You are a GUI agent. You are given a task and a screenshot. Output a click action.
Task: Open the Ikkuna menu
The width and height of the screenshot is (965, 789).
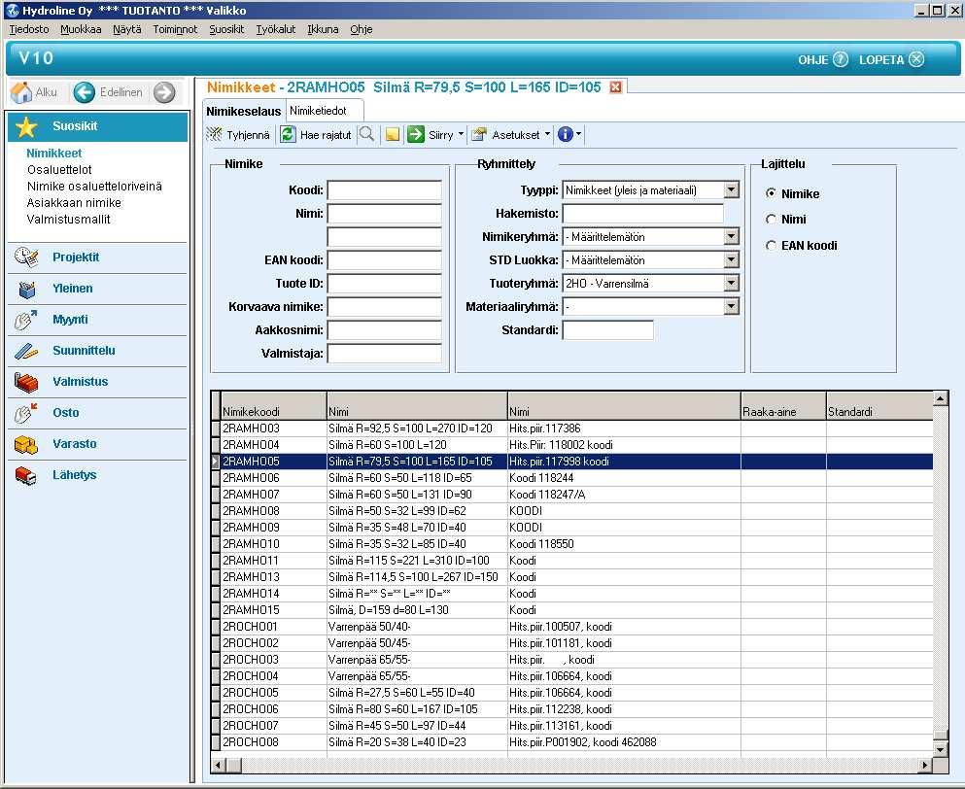click(323, 29)
